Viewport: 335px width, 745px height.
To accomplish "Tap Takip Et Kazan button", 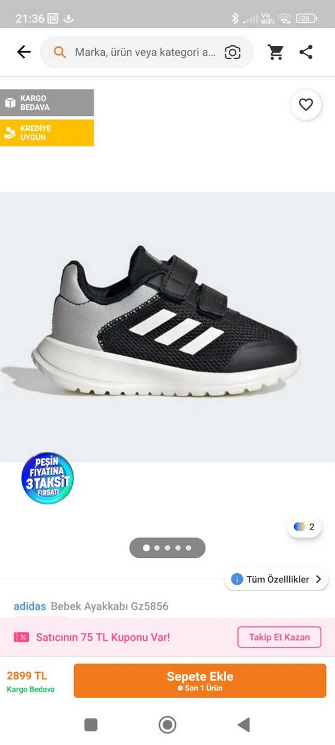I will 280,637.
